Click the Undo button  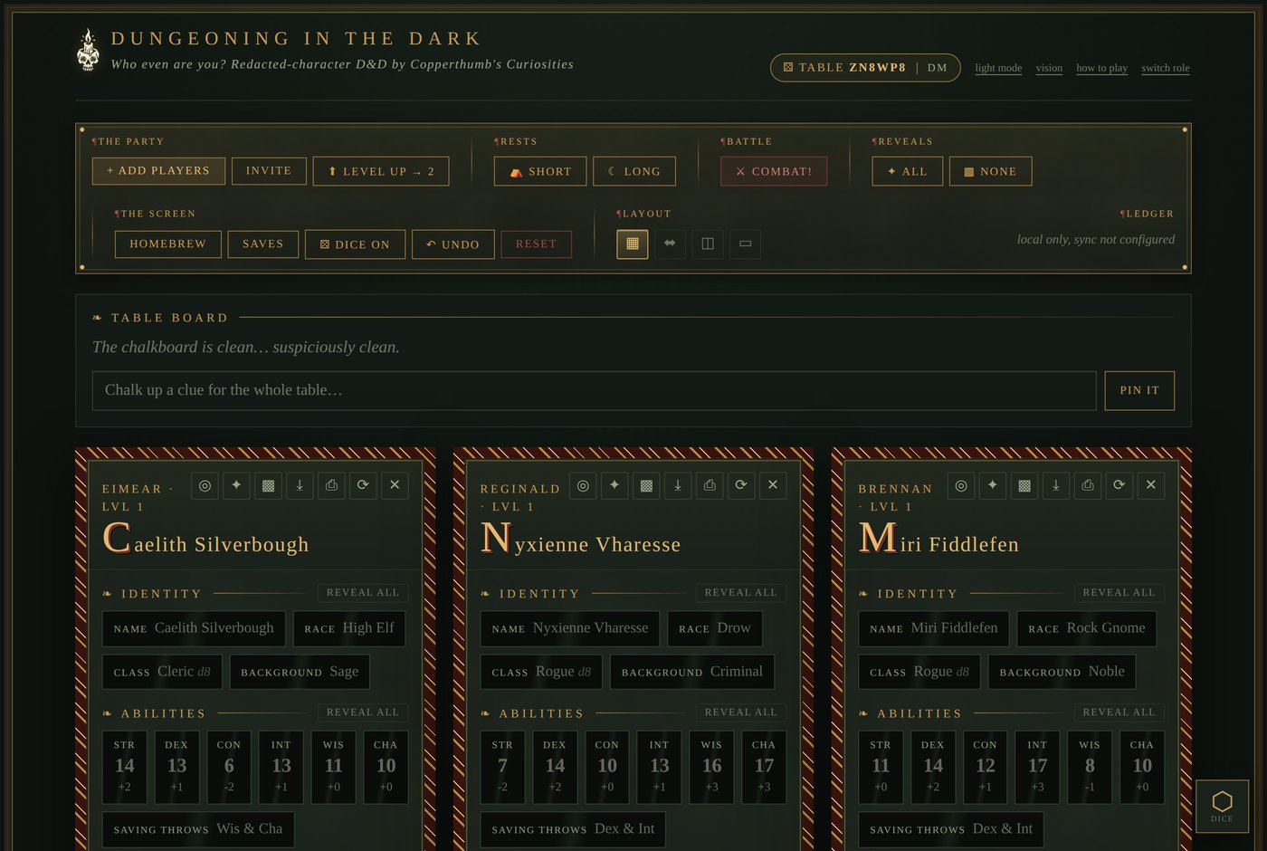tap(453, 244)
